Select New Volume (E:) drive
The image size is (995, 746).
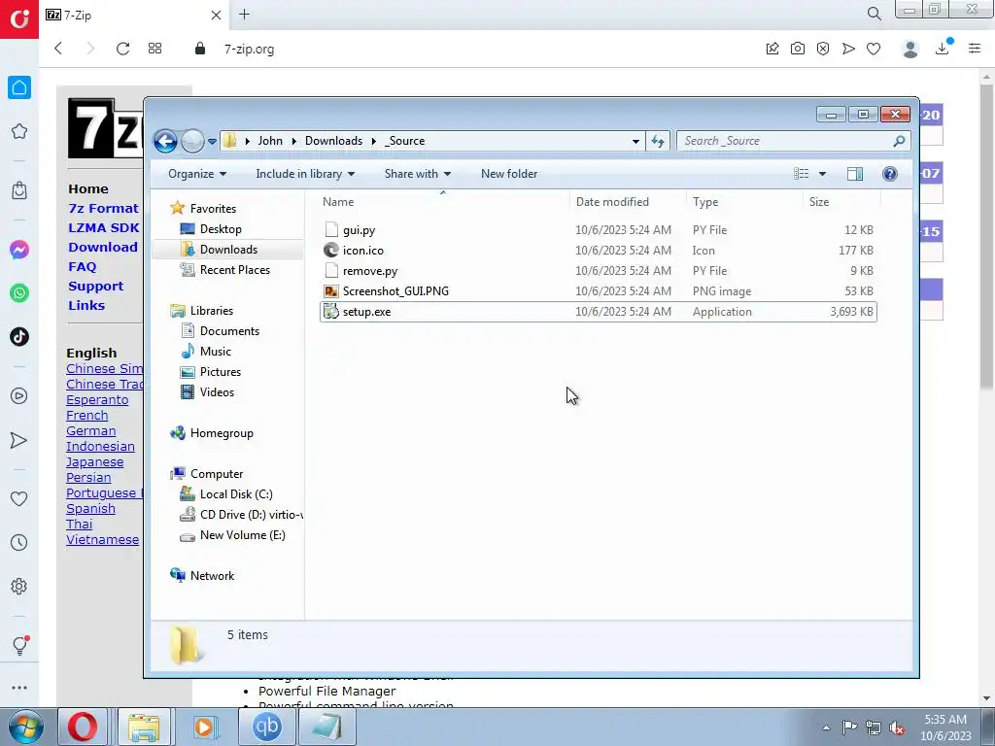tap(242, 535)
